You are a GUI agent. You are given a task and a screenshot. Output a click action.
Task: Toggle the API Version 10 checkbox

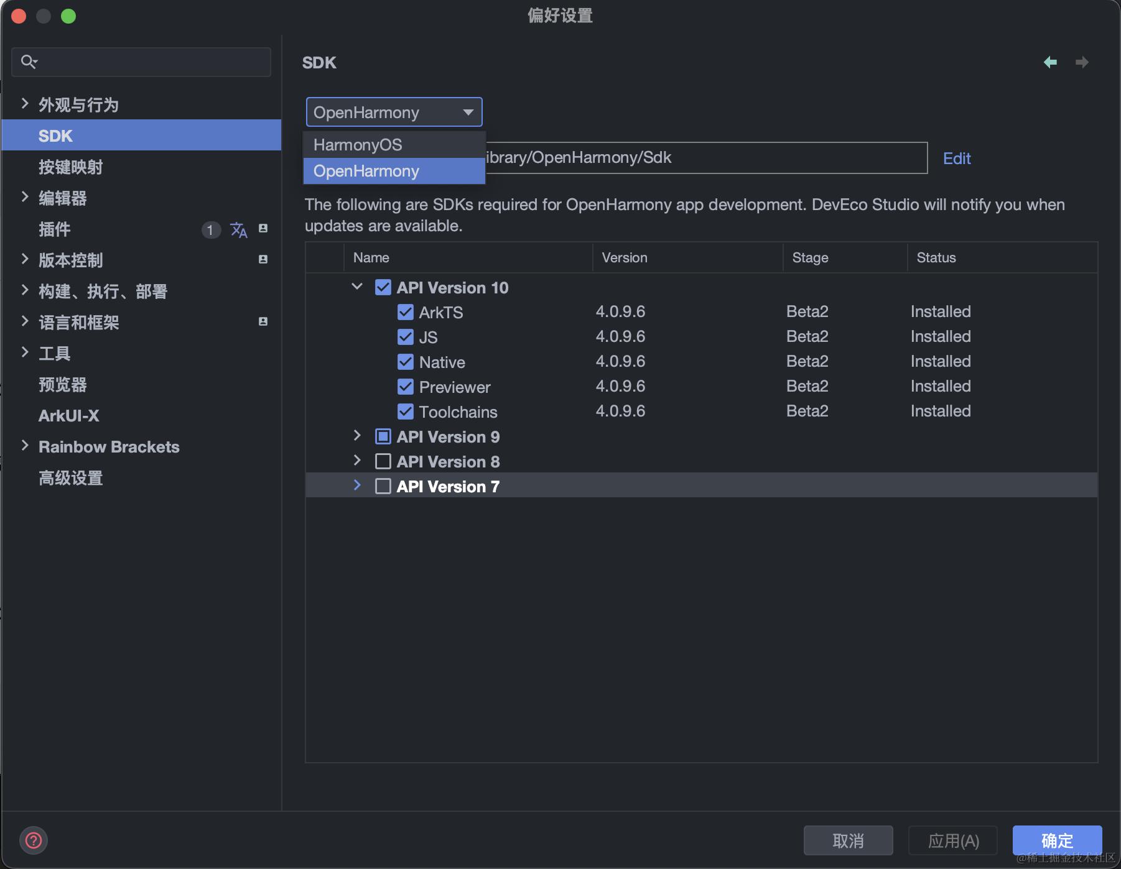coord(383,287)
